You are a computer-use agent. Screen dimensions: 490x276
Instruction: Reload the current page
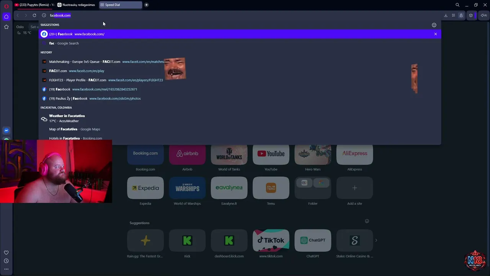(x=34, y=15)
